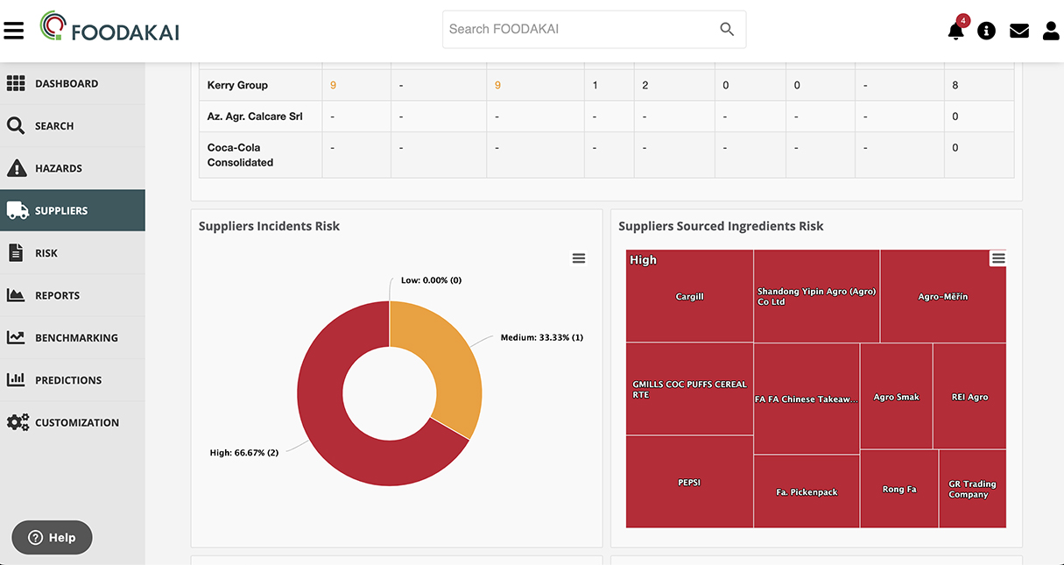Click the Coca-Cola Consolidated supplier name
Viewport: 1064px width, 565px height.
click(x=240, y=155)
